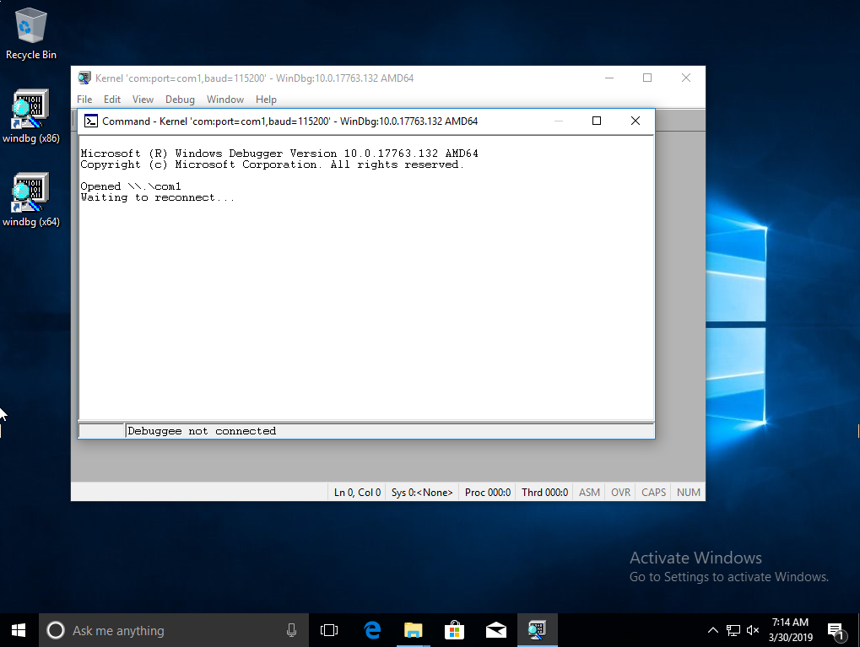Screen dimensions: 860x647
Task: Open File Explorer from the taskbar
Action: pos(413,630)
